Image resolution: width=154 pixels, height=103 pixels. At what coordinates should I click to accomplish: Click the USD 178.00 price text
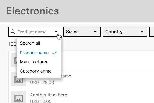42,82
